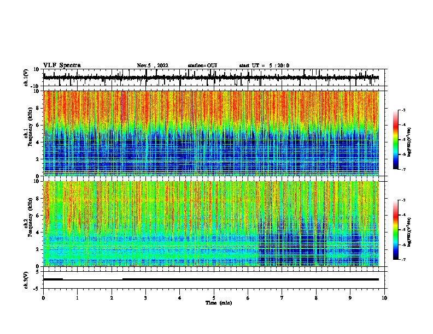The image size is (433, 334).
Task: Click the ch.3 voltage trace panel
Action: pyautogui.click(x=214, y=280)
